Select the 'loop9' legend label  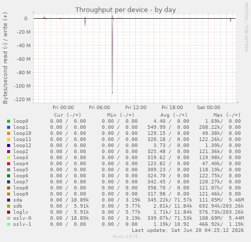(21, 194)
